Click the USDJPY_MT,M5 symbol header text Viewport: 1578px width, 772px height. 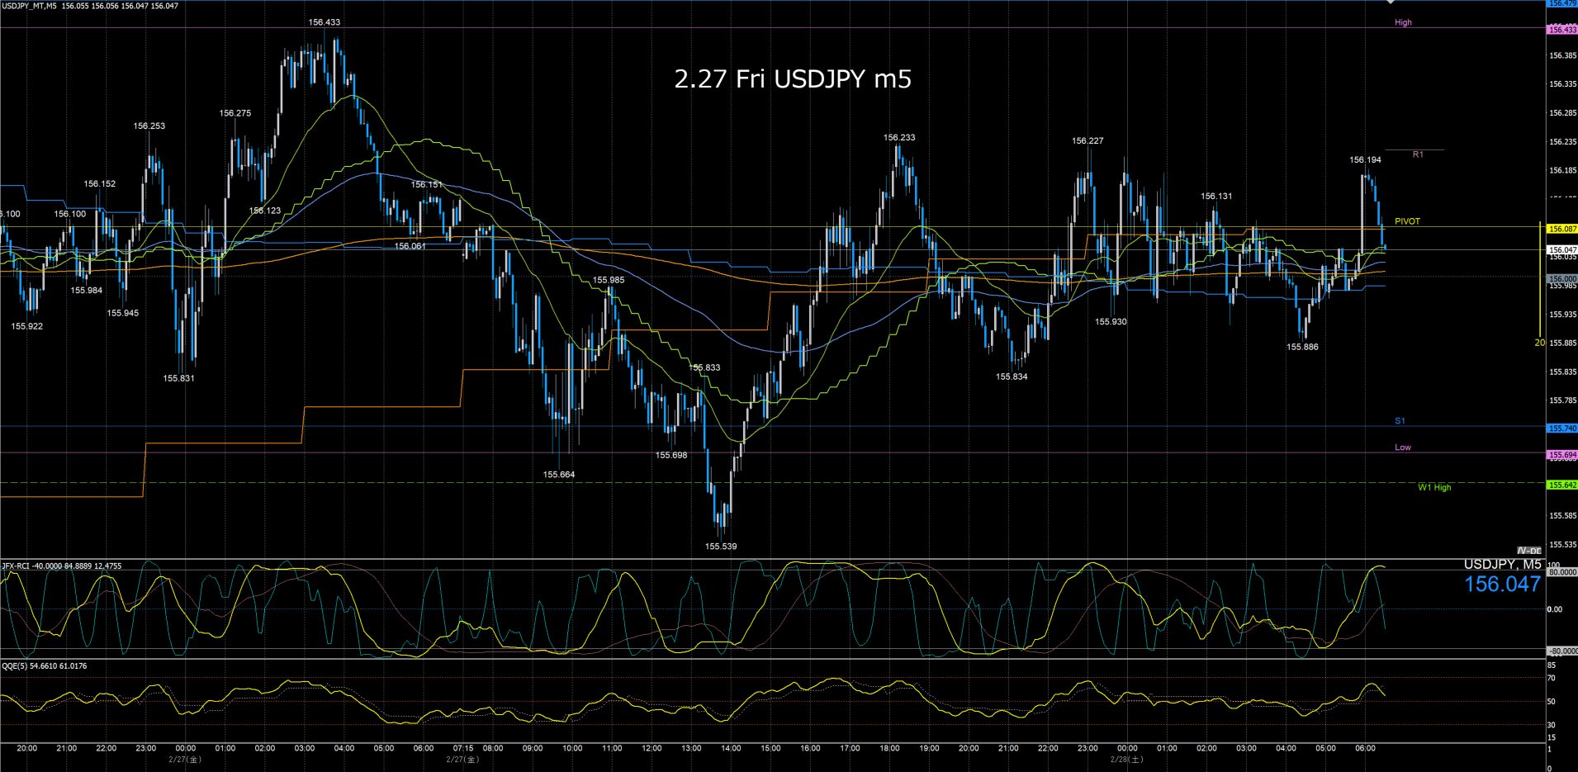tap(29, 6)
